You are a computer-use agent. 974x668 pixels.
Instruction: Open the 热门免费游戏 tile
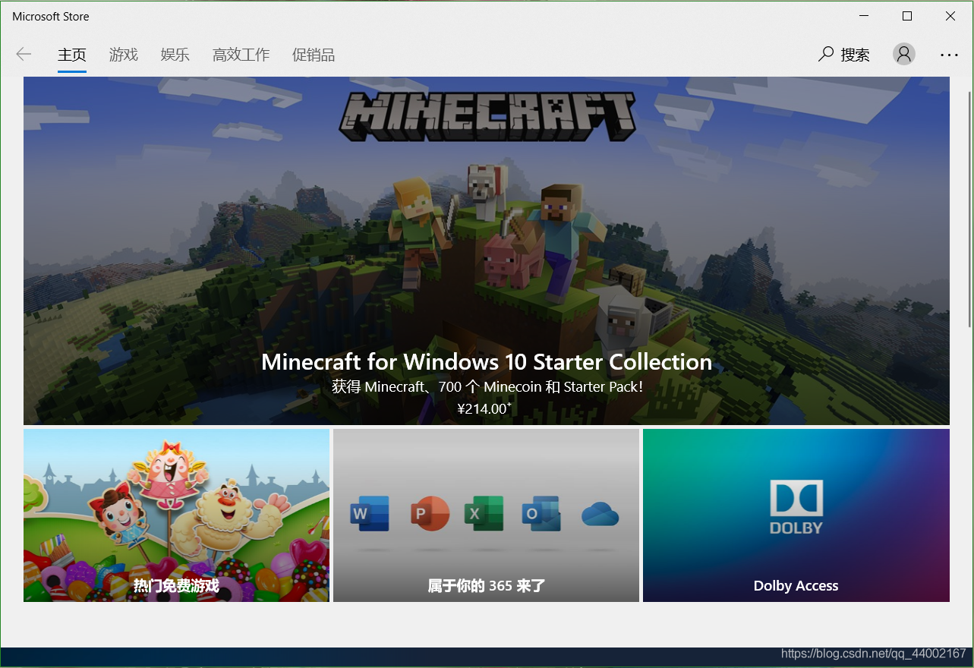pos(176,515)
